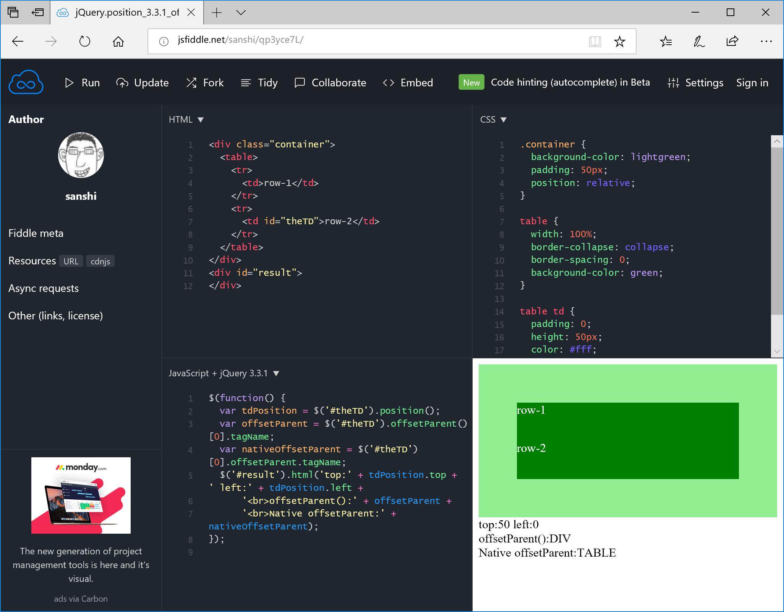Add notes with the pen icon
Viewport: 784px width, 612px height.
[x=699, y=41]
